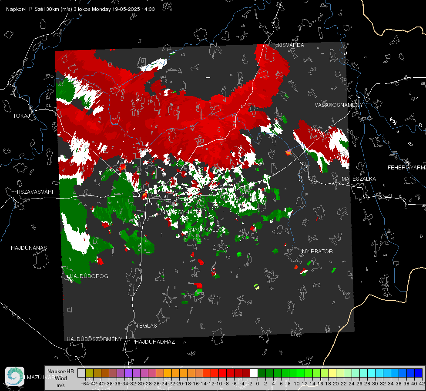This screenshot has height=391, width=426.
Task: Pick the gray swatch left of -64
Action: (x=81, y=373)
